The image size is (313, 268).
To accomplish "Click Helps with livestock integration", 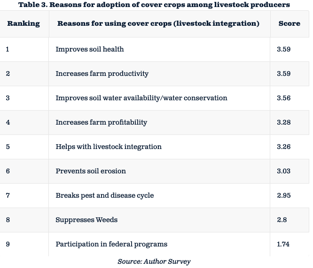I will (109, 147).
